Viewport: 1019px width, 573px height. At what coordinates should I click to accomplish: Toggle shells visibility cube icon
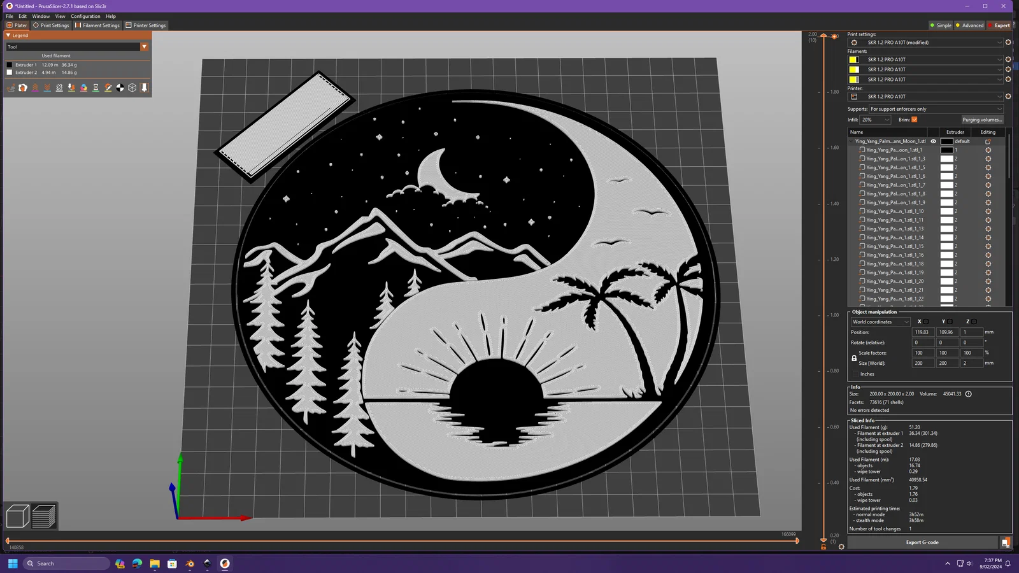click(x=132, y=88)
